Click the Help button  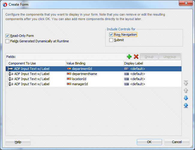(x=18, y=142)
